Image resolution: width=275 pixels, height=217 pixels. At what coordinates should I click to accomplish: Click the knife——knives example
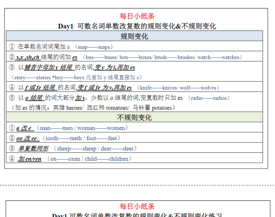(158, 88)
